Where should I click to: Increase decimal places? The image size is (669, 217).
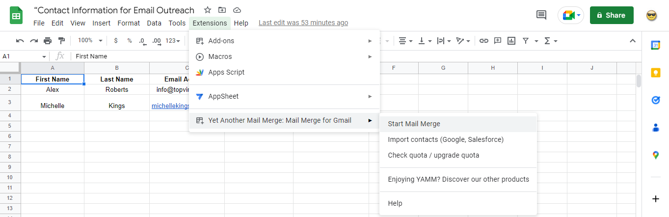coord(157,41)
